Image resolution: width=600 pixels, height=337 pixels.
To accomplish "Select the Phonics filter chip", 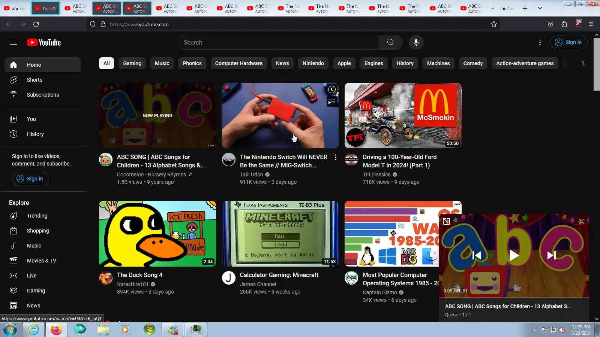I will tap(192, 63).
